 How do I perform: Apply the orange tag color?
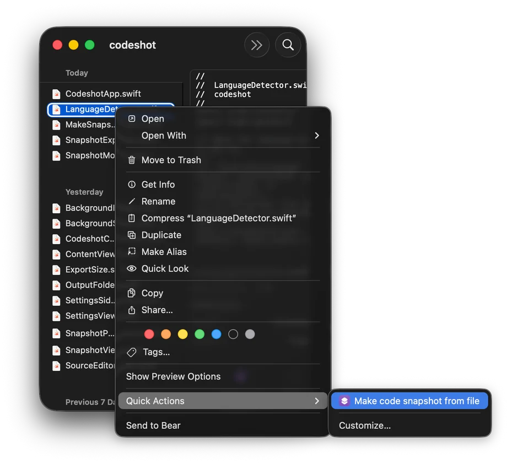166,334
